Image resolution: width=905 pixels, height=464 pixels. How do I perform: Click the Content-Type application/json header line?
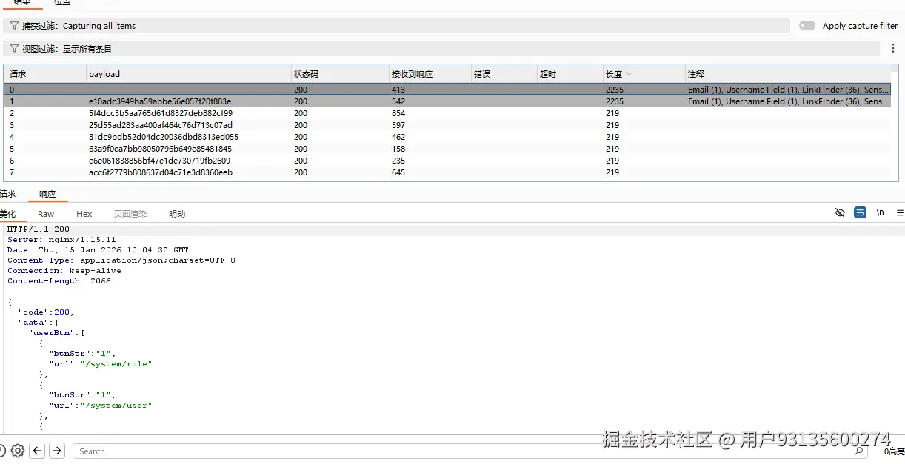[121, 260]
